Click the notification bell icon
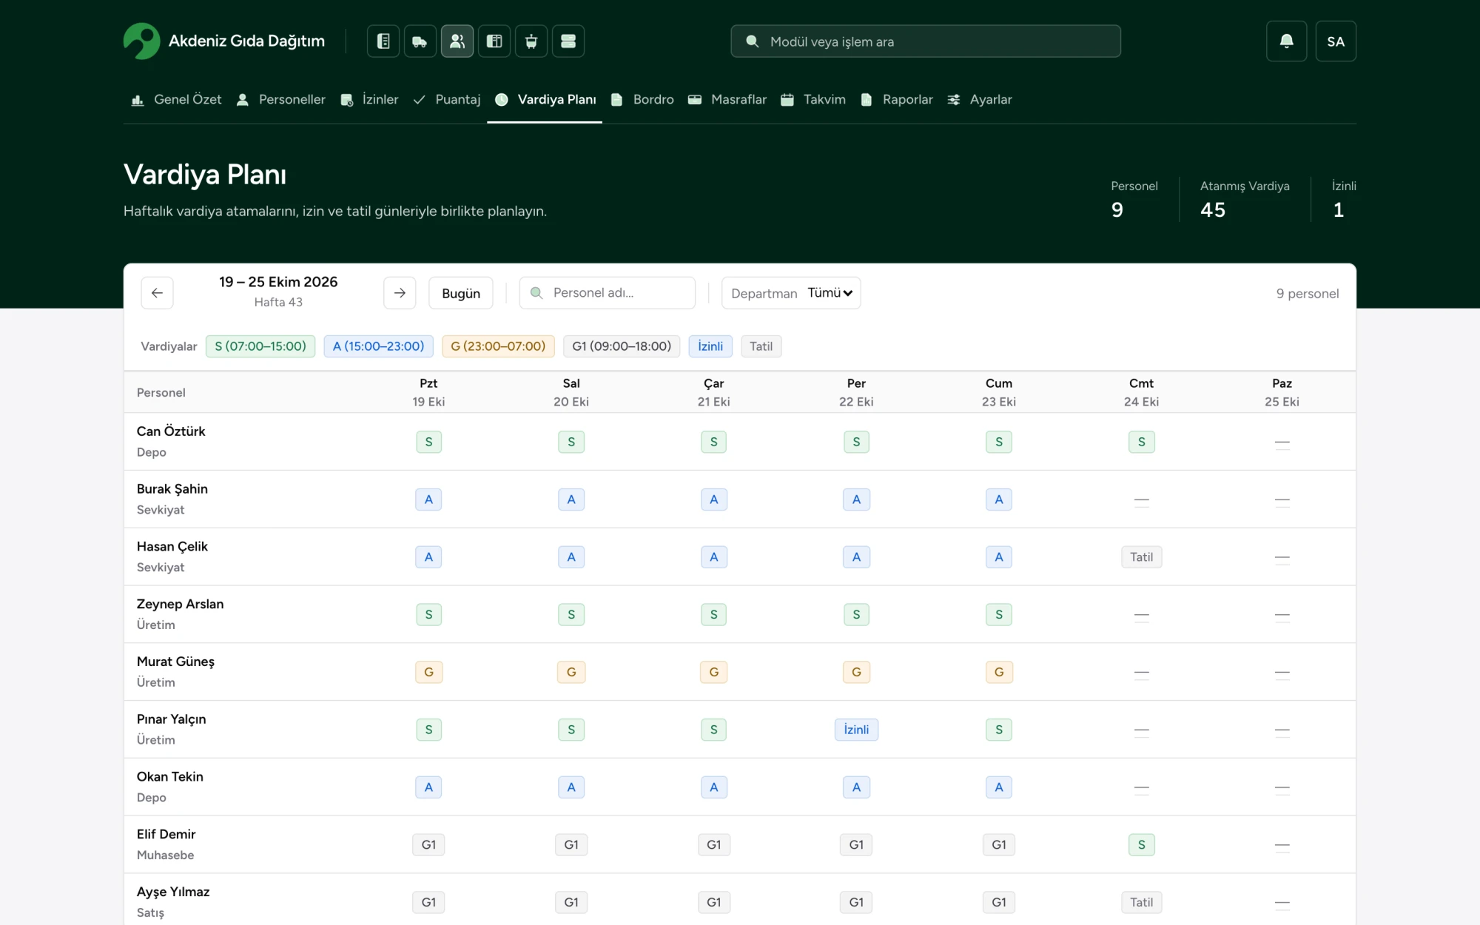Viewport: 1480px width, 925px height. (x=1287, y=41)
